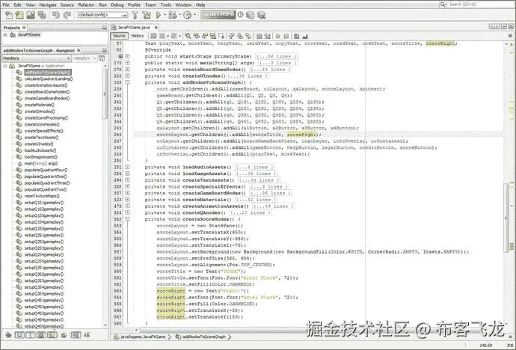Click the Toggle Rectangular Selection icon
The image size is (516, 350).
tap(222, 36)
